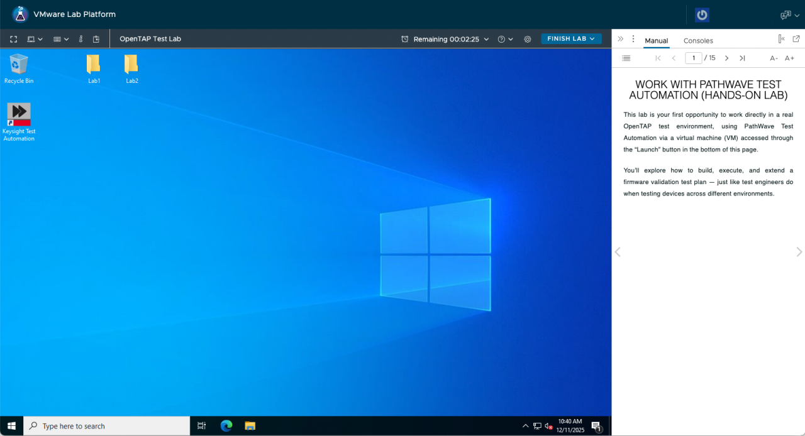This screenshot has width=805, height=436.
Task: Click the OpenTAP Test Lab title
Action: coord(150,39)
